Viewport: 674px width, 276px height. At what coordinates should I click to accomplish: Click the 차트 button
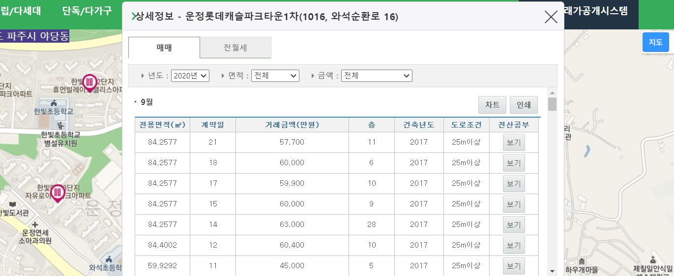pos(492,105)
